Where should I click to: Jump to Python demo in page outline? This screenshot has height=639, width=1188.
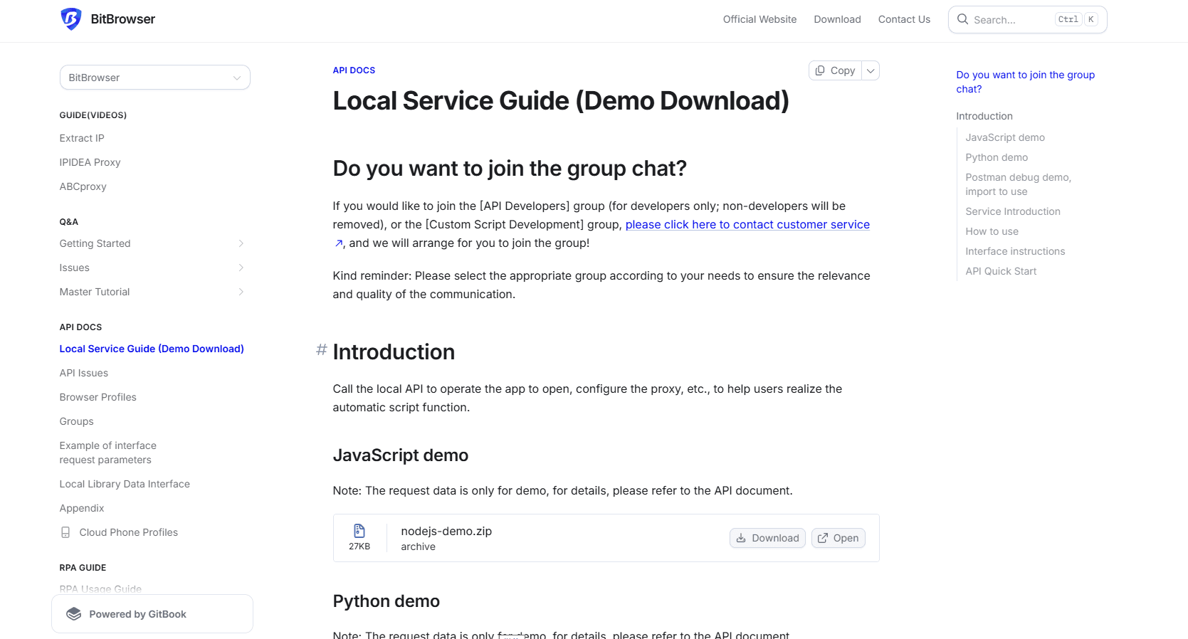pyautogui.click(x=997, y=157)
